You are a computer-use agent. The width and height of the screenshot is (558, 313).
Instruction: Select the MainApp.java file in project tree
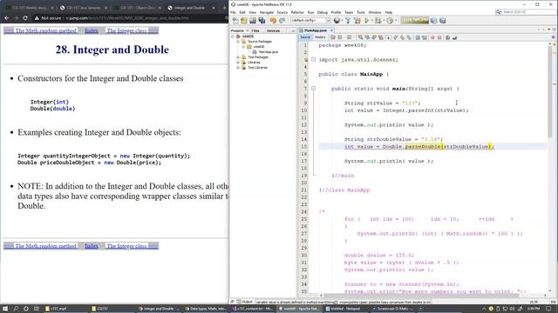click(269, 52)
